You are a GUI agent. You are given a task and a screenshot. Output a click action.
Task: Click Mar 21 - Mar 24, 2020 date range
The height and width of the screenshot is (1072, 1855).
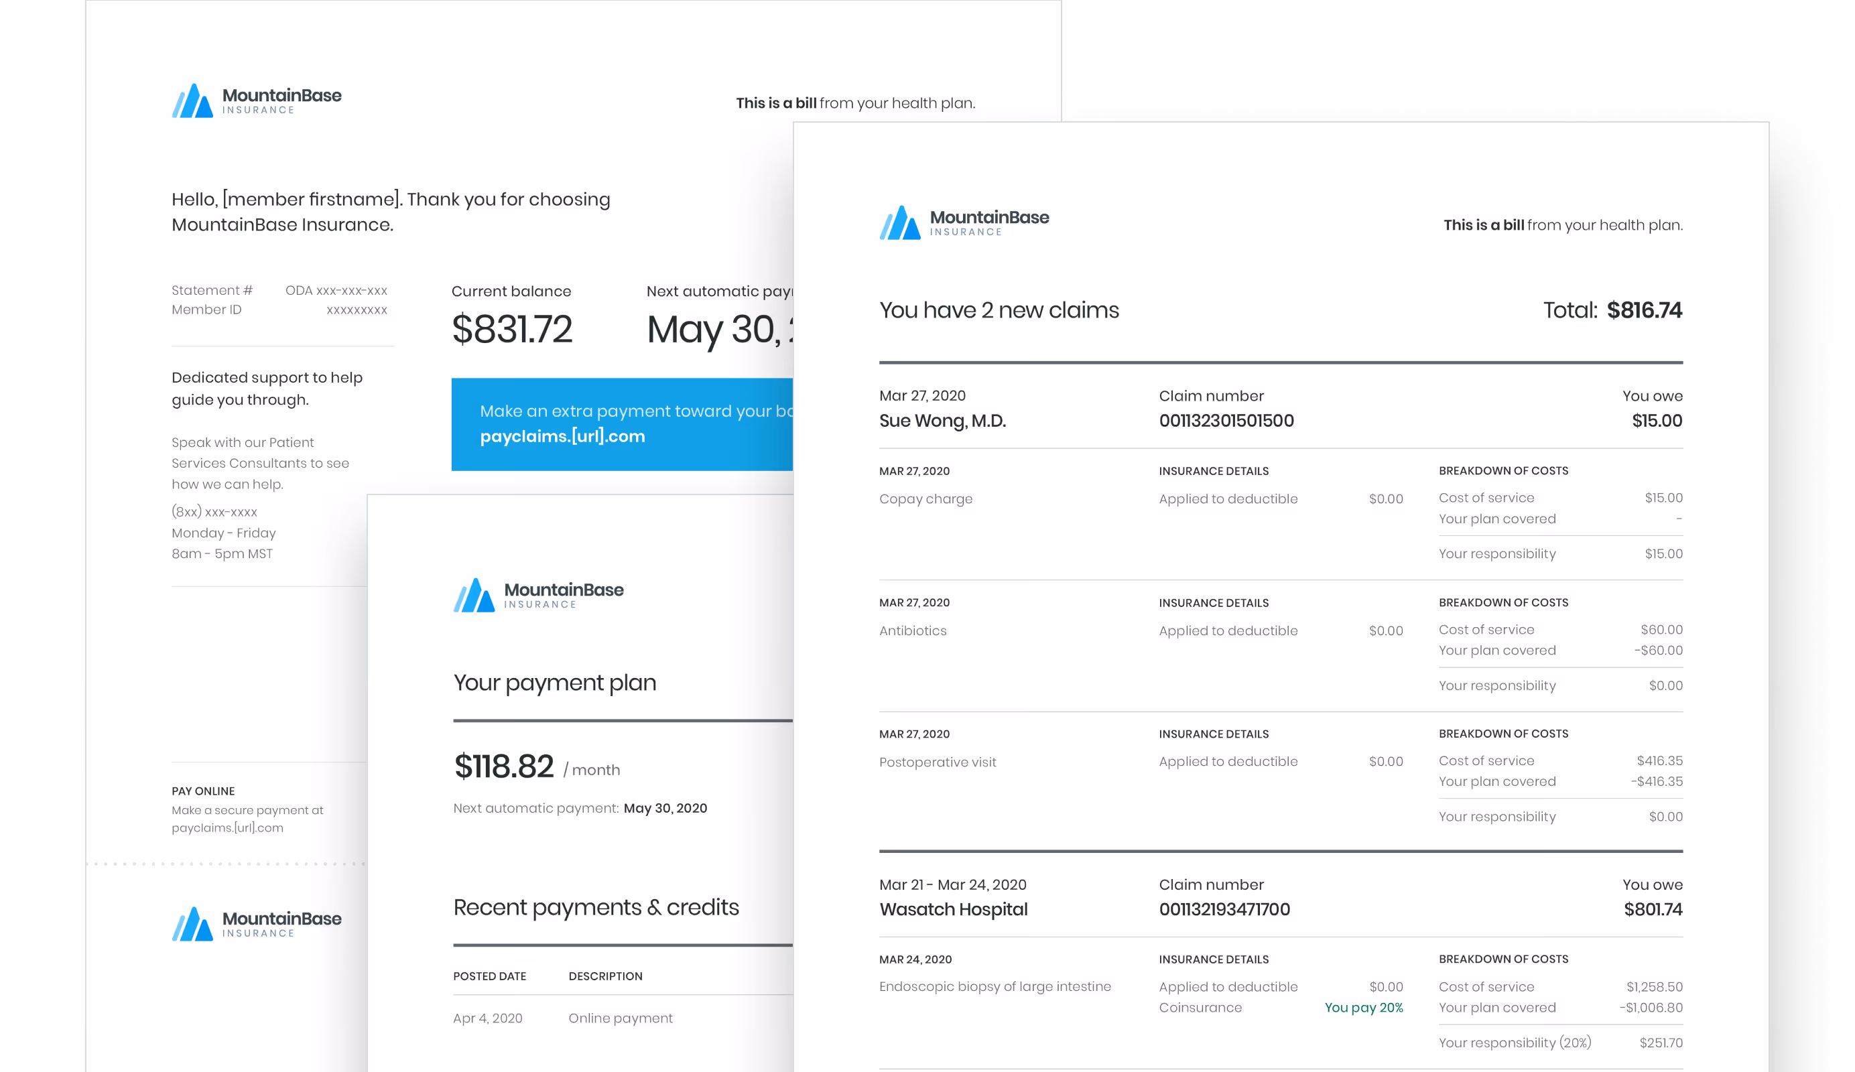click(x=952, y=885)
